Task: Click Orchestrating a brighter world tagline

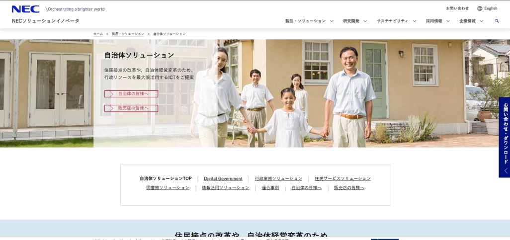Action: (75, 9)
